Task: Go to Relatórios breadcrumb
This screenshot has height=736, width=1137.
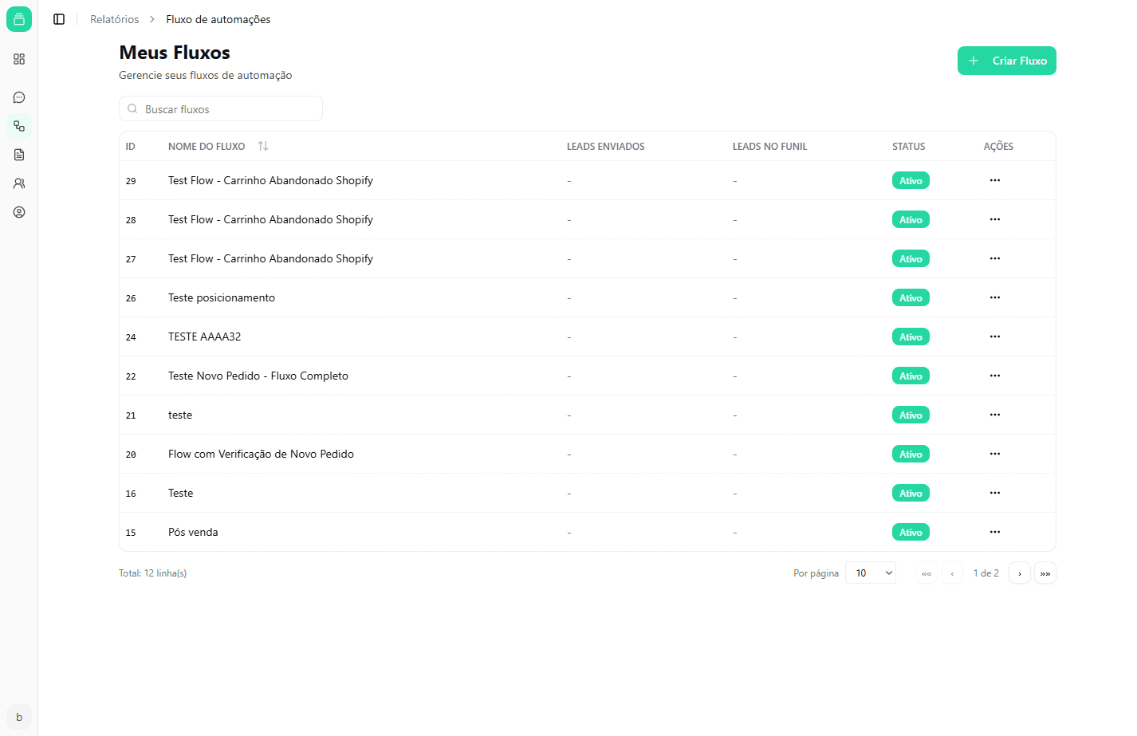Action: [x=114, y=19]
